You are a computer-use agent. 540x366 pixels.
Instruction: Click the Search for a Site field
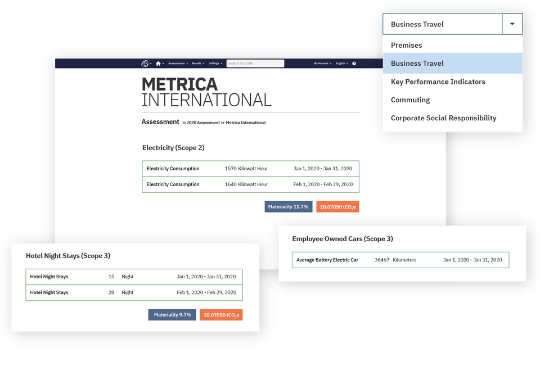click(255, 63)
